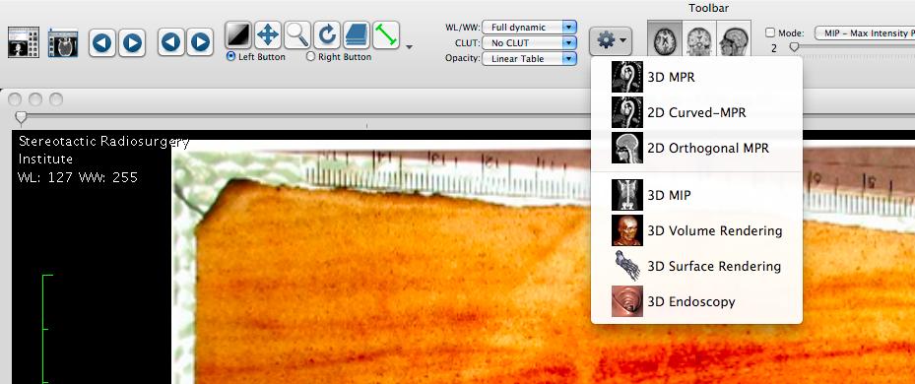Enable the Mode checkbox
Viewport: 915px width, 384px height.
coord(770,33)
